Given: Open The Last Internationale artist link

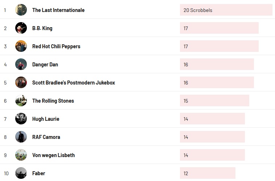Looking at the screenshot, I should [58, 10].
